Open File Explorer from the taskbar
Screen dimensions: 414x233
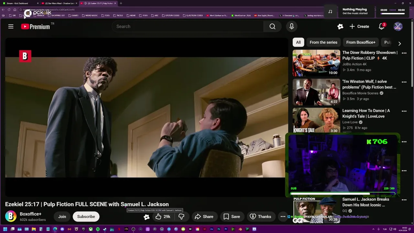coord(34,229)
